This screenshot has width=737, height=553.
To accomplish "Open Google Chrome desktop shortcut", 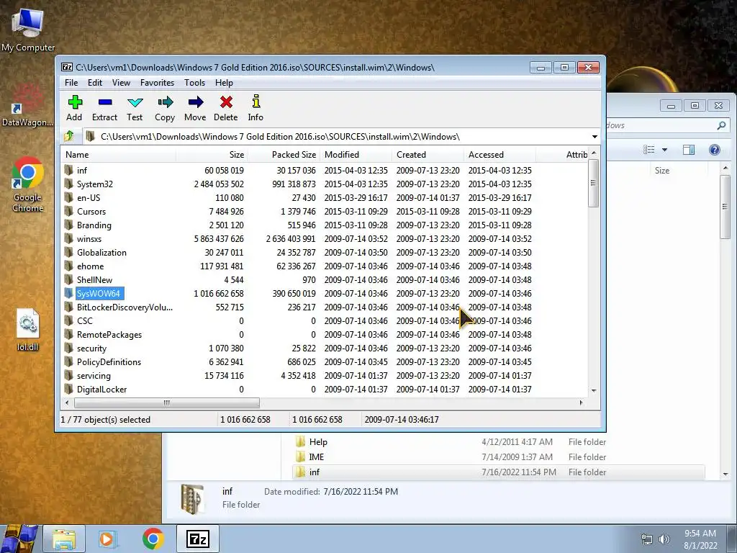I will click(27, 185).
